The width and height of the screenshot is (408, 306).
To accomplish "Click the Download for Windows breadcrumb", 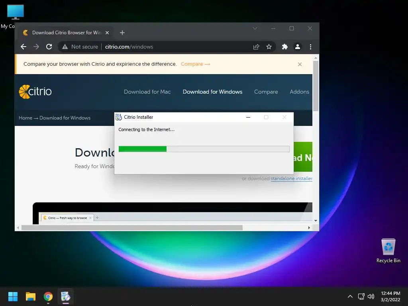I will click(x=65, y=118).
